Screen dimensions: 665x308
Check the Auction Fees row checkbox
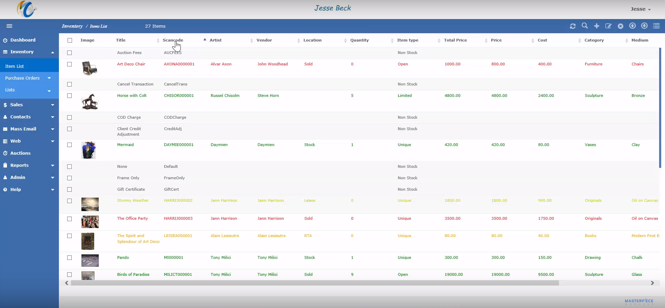(69, 53)
